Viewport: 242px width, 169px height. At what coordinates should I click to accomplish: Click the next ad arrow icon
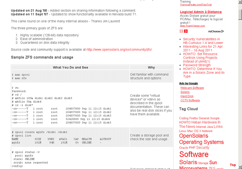[186, 31]
